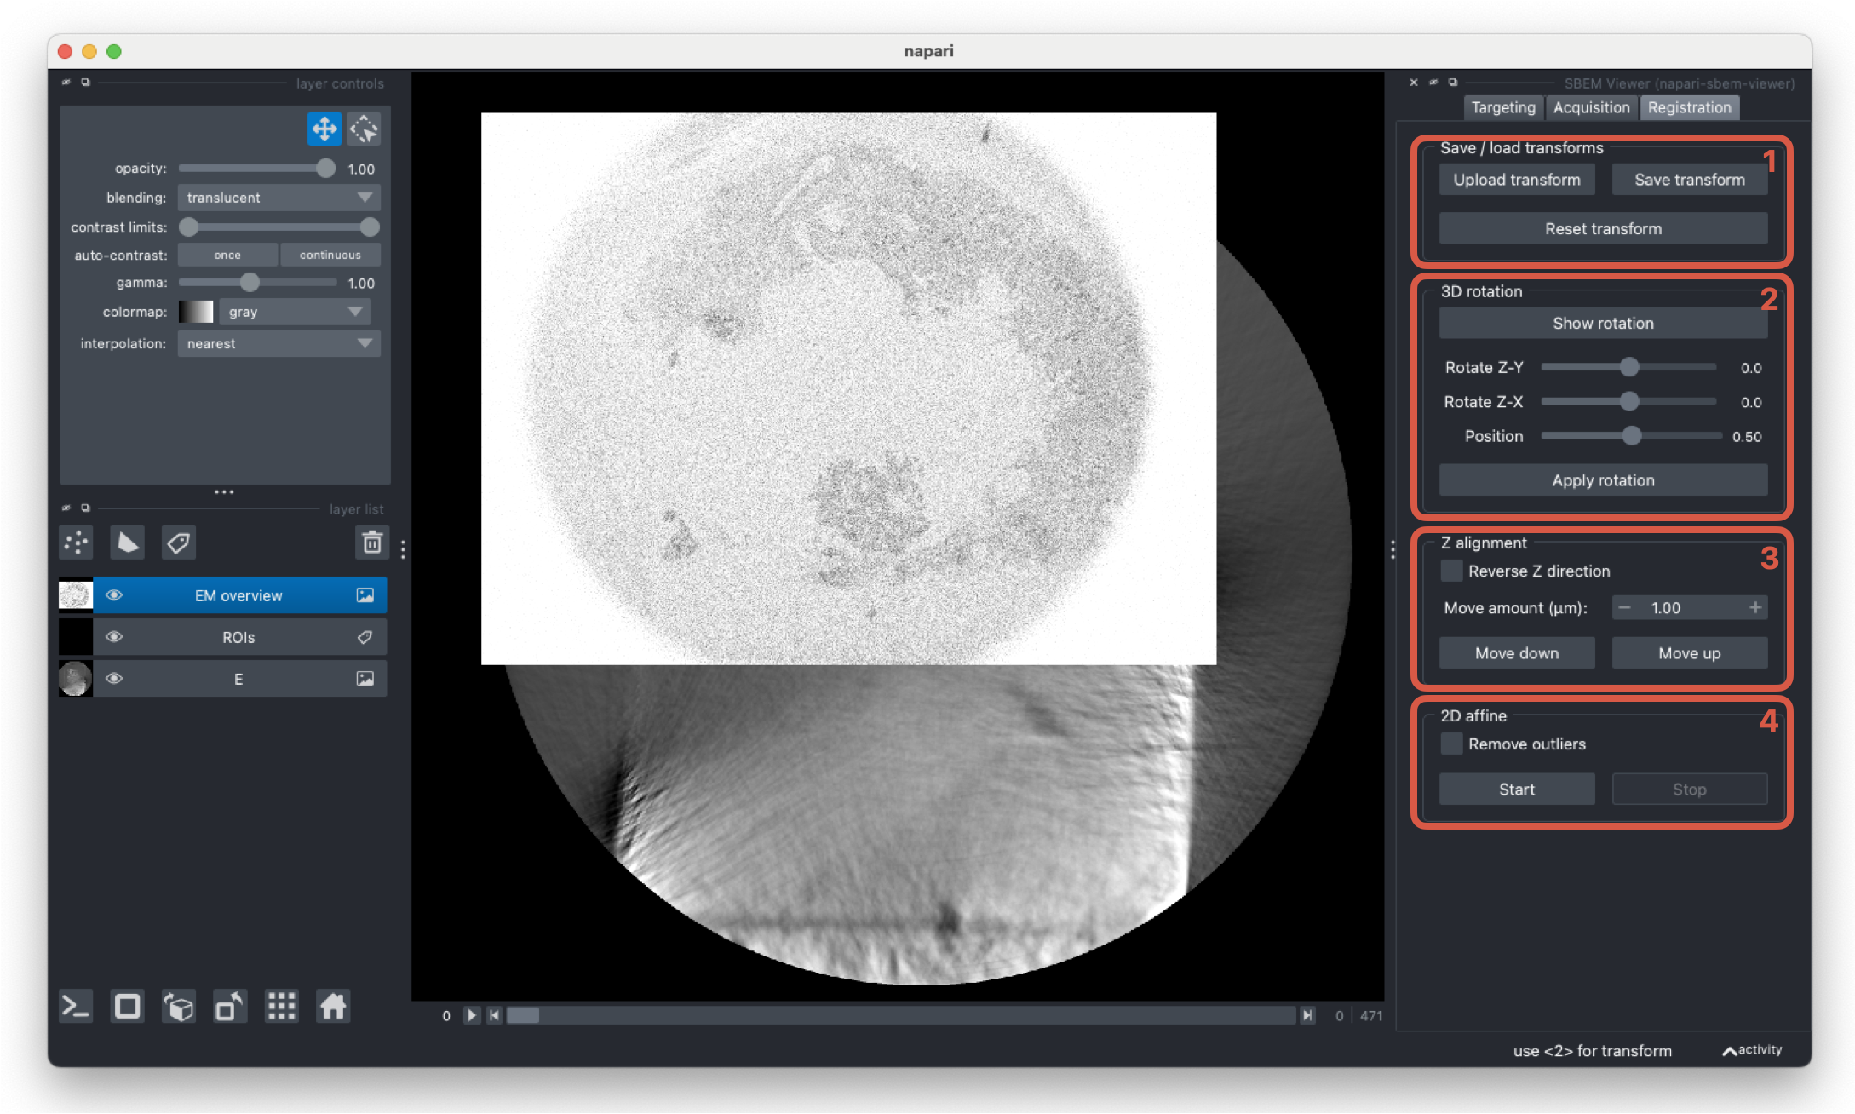Close the layer controls dock panel
Viewport: 1855px width, 1114px height.
[x=66, y=83]
